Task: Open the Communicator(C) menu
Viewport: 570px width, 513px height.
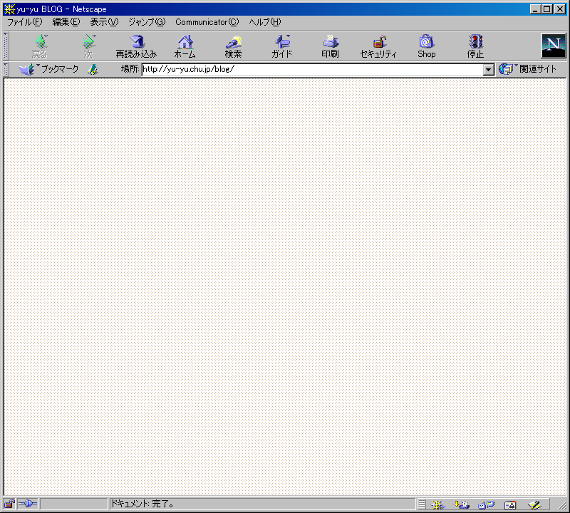Action: pos(207,22)
